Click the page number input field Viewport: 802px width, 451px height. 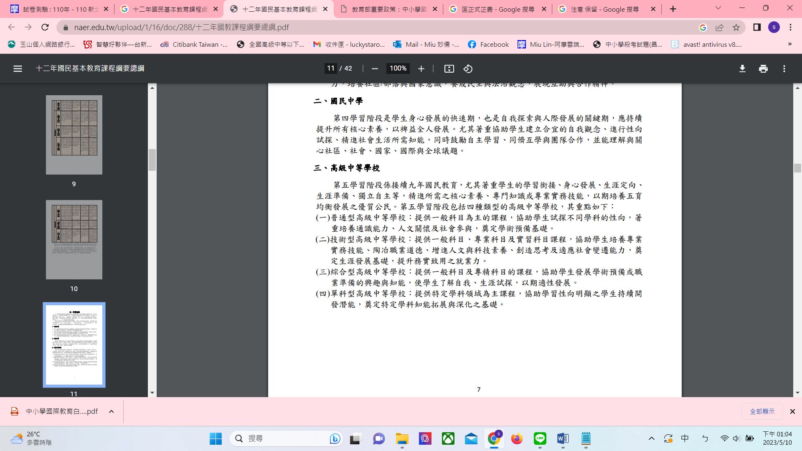[x=331, y=68]
